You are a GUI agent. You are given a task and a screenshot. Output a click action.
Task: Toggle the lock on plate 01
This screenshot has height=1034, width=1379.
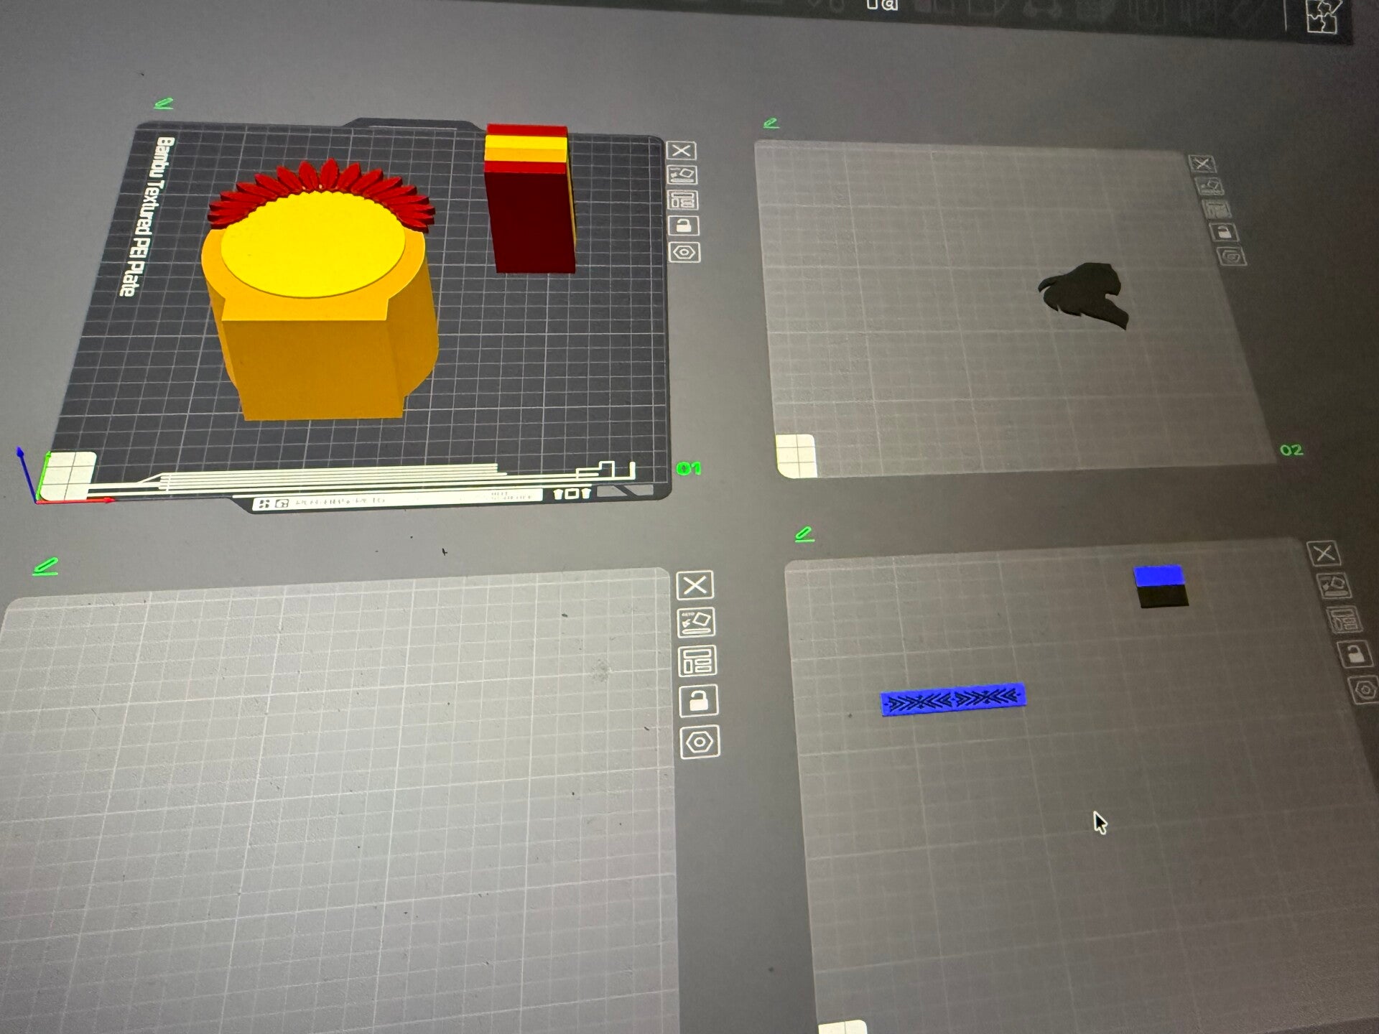coord(684,226)
